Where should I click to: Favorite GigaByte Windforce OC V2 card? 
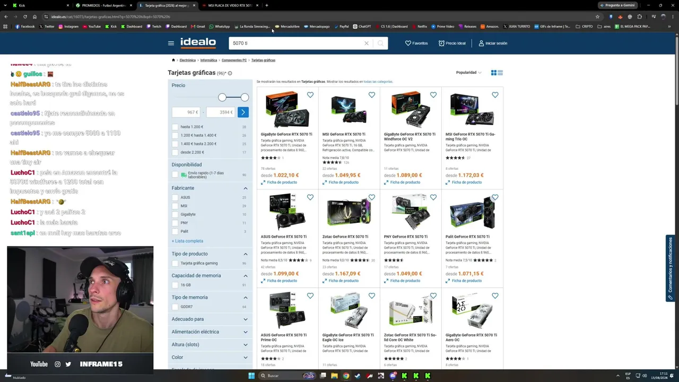tap(433, 95)
